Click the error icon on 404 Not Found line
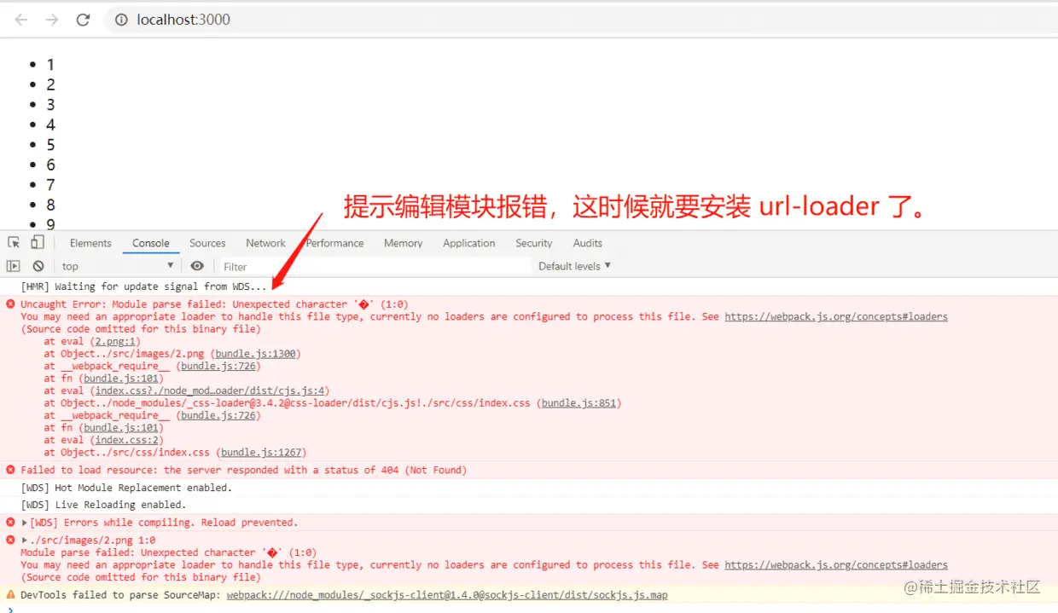1058x613 pixels. tap(10, 470)
